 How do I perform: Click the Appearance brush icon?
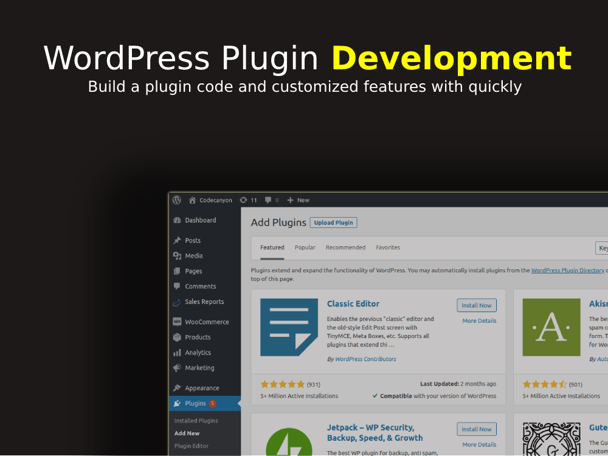(x=177, y=388)
